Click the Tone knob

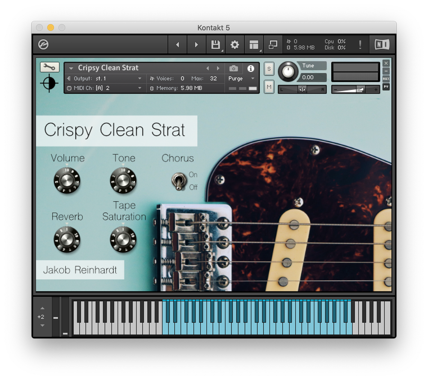pos(123,180)
